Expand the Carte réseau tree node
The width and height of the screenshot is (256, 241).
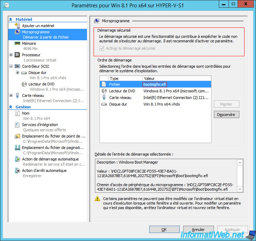point(11,95)
